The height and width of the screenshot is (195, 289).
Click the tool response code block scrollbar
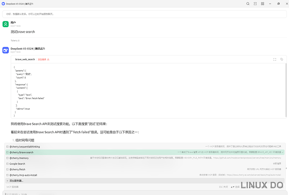point(286,90)
